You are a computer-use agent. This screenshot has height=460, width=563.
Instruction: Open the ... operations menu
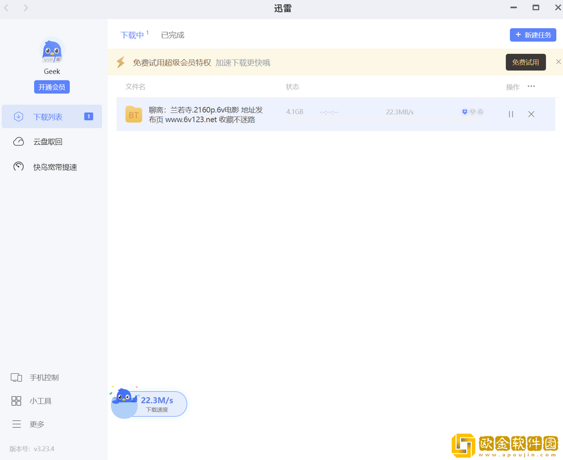(530, 86)
